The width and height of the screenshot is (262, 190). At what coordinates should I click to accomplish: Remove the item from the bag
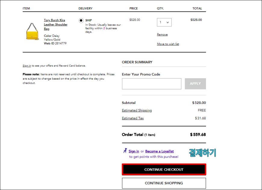click(x=162, y=35)
